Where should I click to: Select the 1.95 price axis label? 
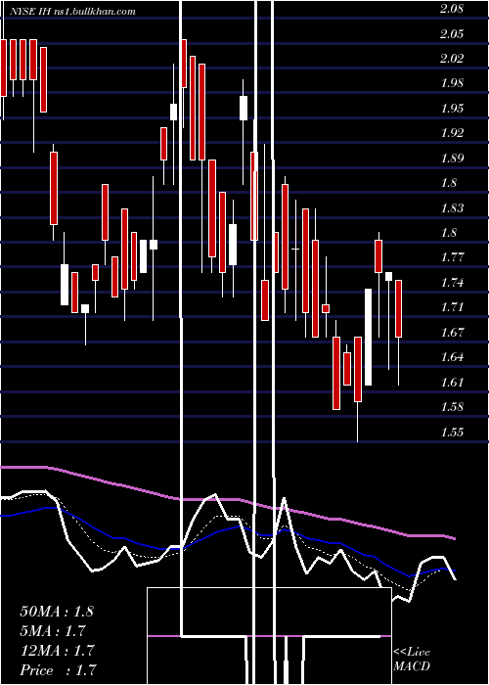[x=452, y=108]
